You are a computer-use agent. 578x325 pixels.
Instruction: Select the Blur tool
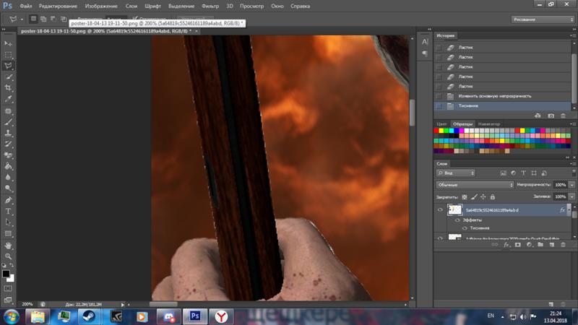pos(8,177)
